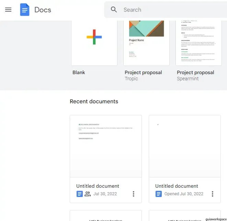This screenshot has width=227, height=221.
Task: Click the Opened Jul 30, 2022 date text
Action: coord(184,194)
